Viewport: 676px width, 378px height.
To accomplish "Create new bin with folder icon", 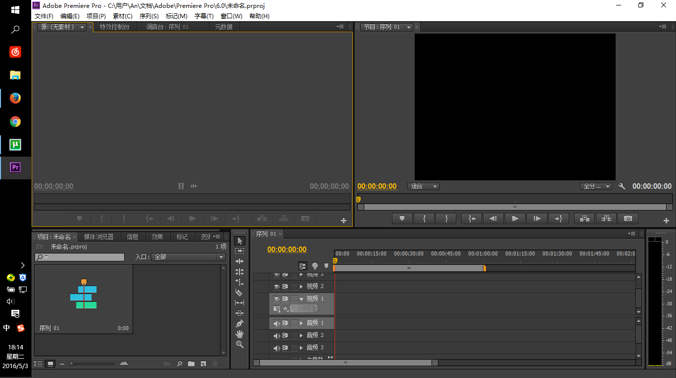I will pyautogui.click(x=191, y=364).
